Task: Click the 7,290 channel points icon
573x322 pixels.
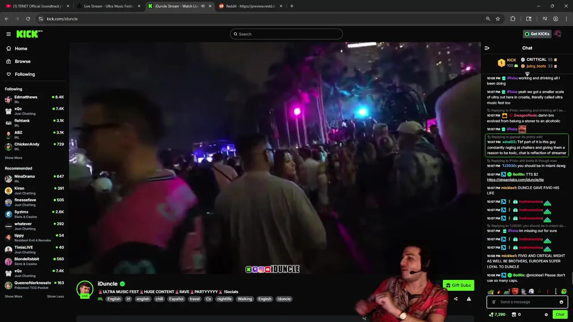Action: (x=492, y=315)
